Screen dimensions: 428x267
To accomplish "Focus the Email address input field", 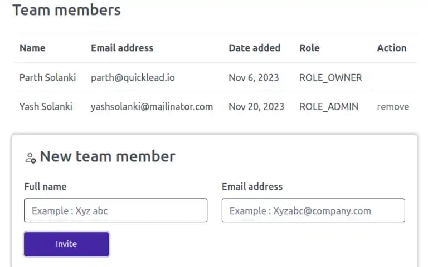I will pos(313,210).
